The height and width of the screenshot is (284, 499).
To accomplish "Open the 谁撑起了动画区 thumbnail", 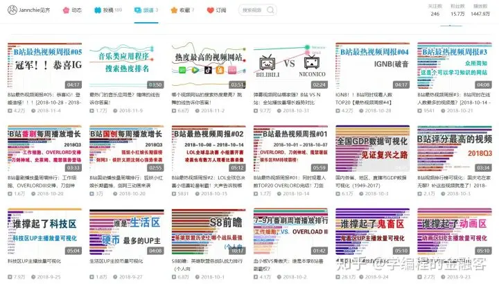I will [455, 232].
